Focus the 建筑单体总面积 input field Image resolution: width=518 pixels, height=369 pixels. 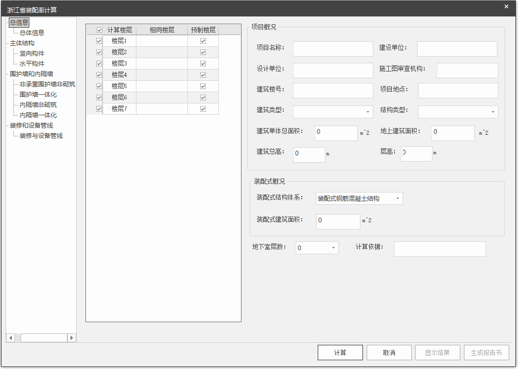pos(336,133)
